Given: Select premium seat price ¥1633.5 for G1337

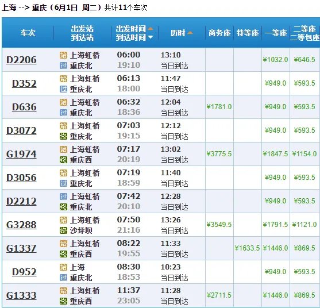Looking at the screenshot, I should 247,248.
